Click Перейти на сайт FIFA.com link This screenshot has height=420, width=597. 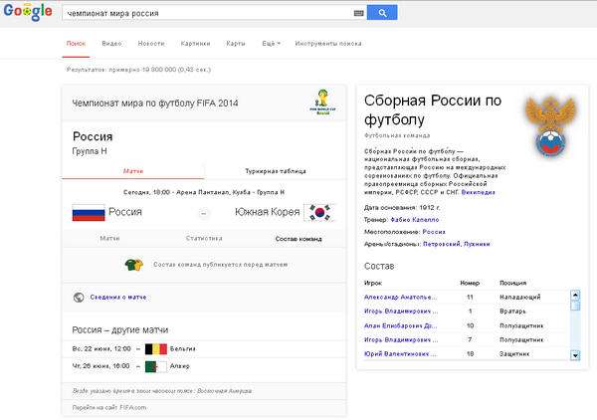[x=109, y=408]
